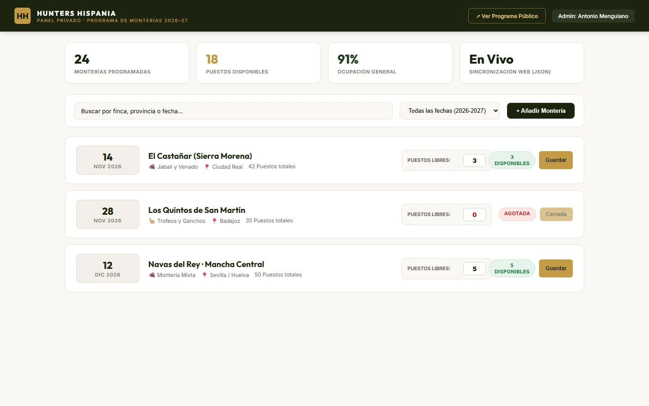Click the Añadir Montería button
649x406 pixels.
pos(541,111)
